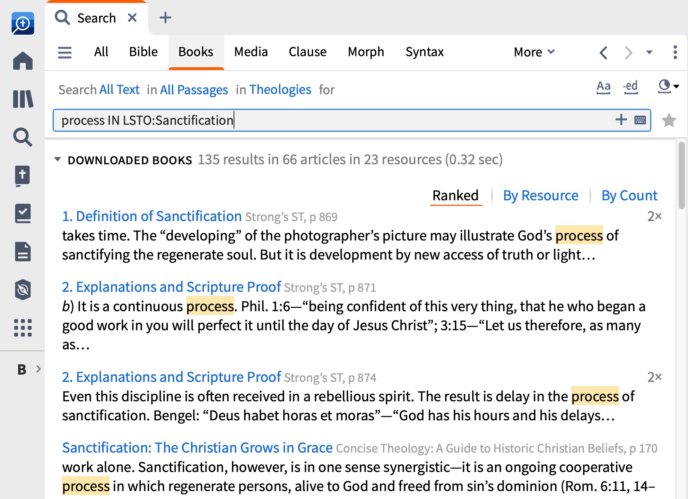Switch to the Morph search tab
688x499 pixels.
366,52
